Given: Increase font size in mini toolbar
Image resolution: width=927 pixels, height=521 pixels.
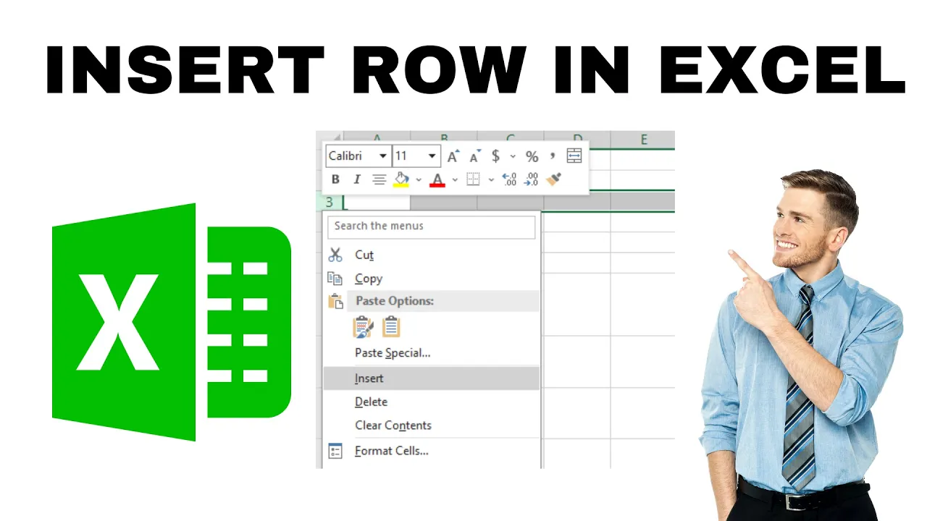Looking at the screenshot, I should coord(453,156).
